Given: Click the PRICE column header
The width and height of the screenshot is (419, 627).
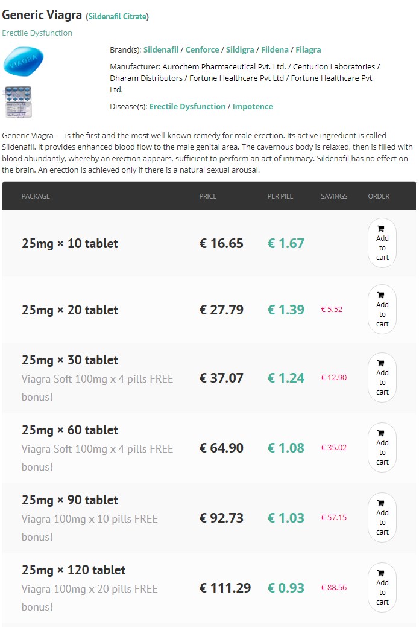Looking at the screenshot, I should (208, 196).
